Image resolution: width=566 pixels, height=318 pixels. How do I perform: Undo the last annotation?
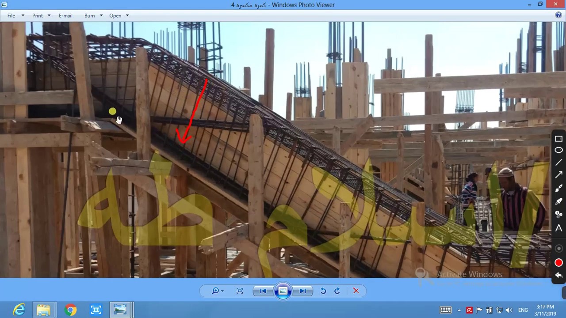point(558,275)
